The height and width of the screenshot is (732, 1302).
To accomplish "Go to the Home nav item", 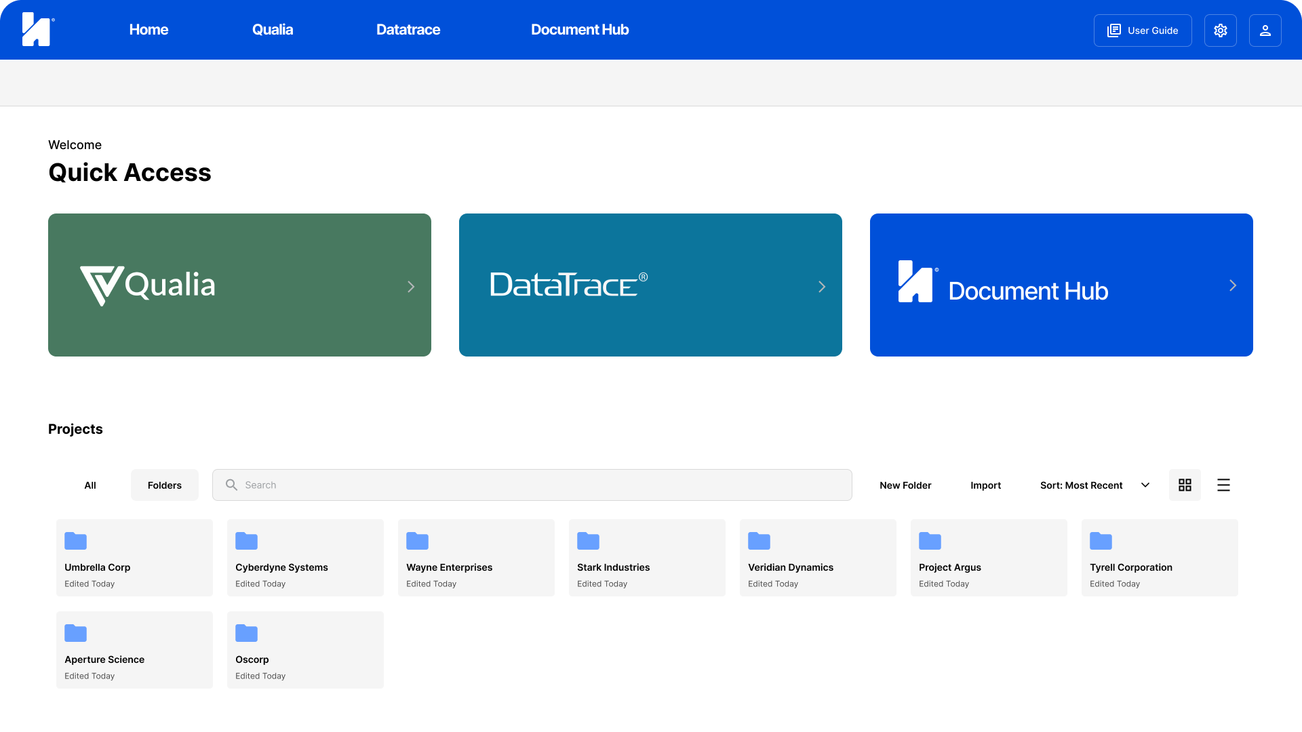I will tap(149, 30).
